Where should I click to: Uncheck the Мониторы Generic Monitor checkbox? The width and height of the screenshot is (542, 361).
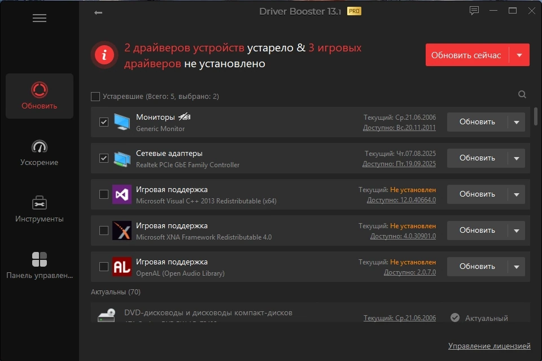click(x=104, y=122)
